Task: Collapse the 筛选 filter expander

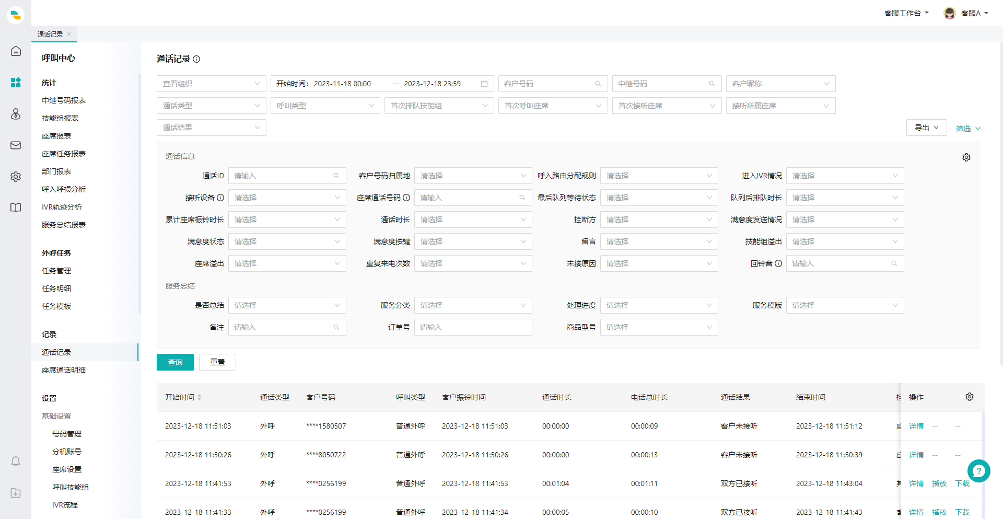Action: (x=968, y=129)
